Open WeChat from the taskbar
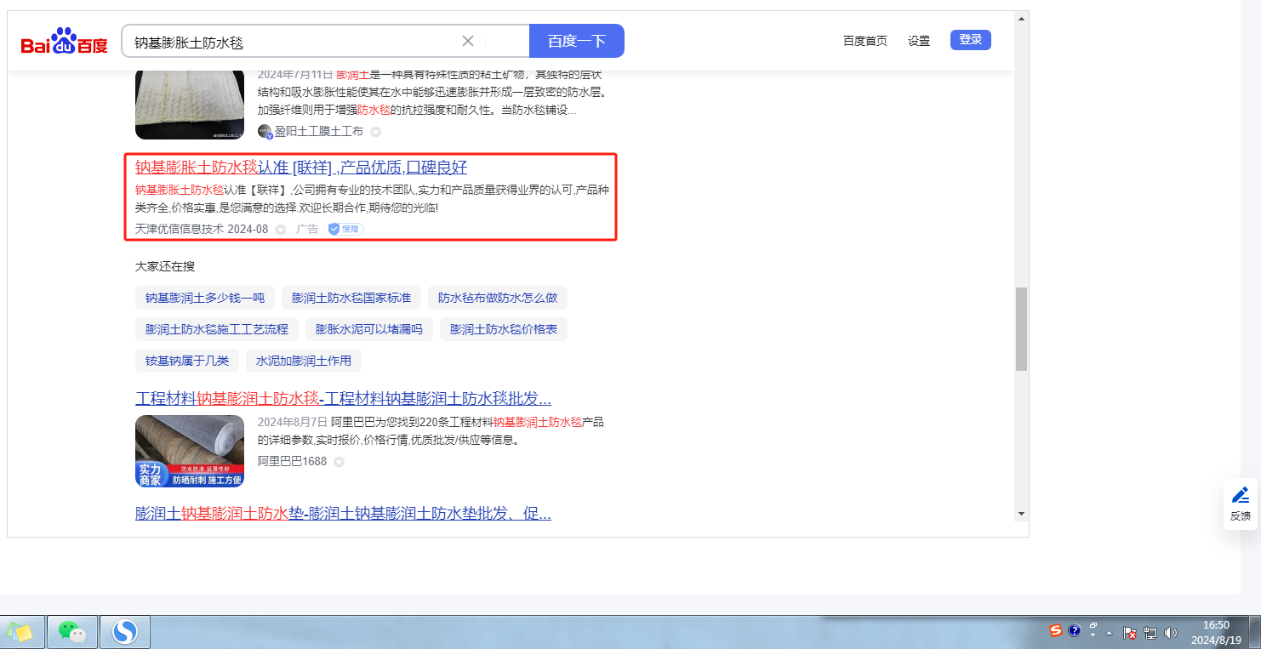1261x649 pixels. coord(72,632)
